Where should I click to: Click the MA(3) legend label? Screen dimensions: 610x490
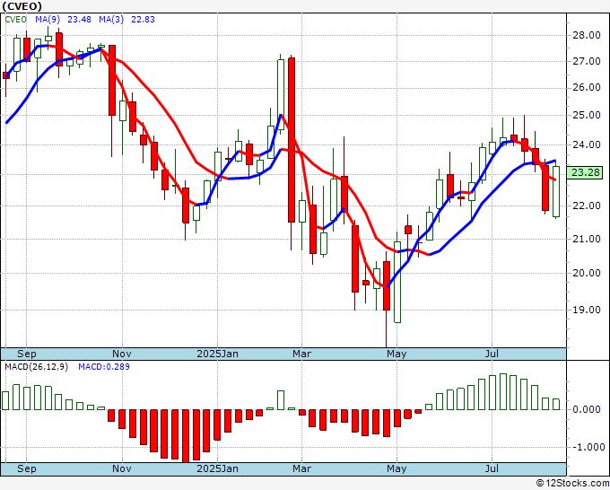[111, 20]
